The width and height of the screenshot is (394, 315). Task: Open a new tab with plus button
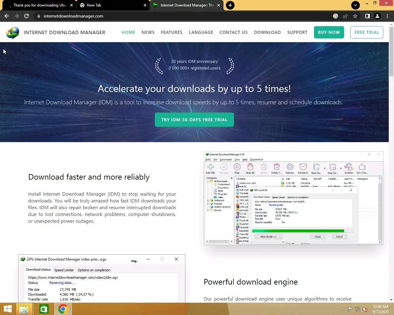(x=230, y=5)
